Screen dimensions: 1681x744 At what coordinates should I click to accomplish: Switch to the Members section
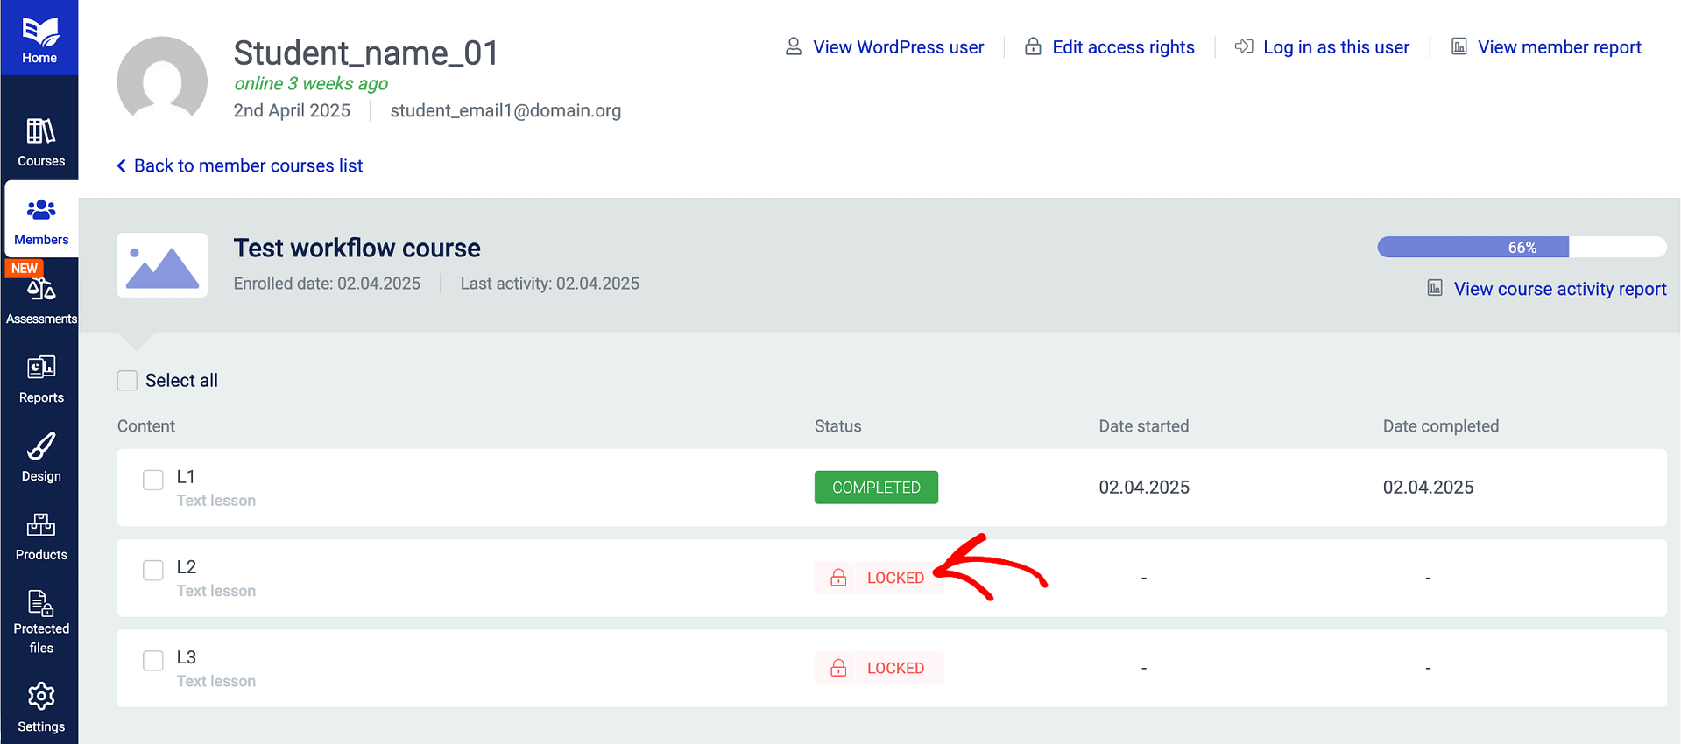click(x=40, y=219)
